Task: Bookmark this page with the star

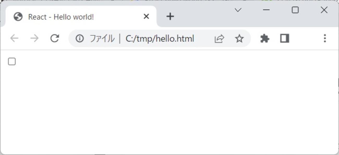Action: (x=239, y=39)
